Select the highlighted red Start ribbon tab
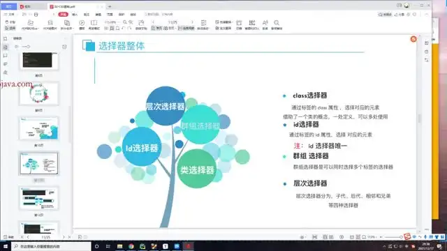Screen dimensions: 447x251 [x=63, y=14]
